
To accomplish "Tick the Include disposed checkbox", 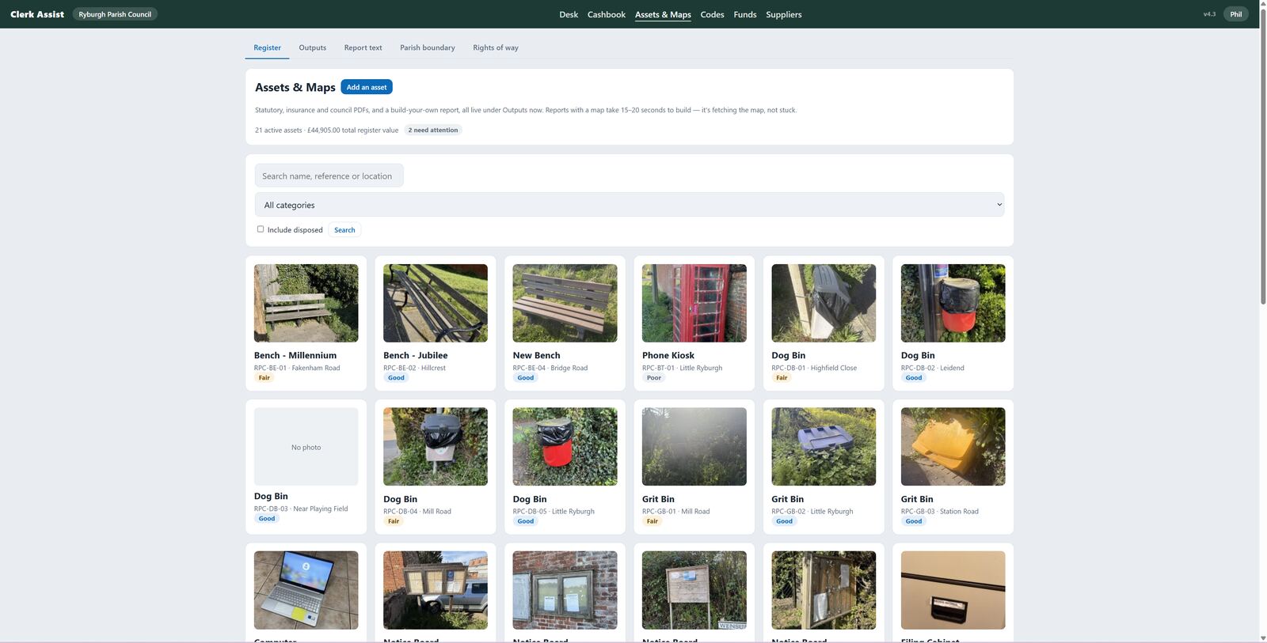I will pos(261,229).
